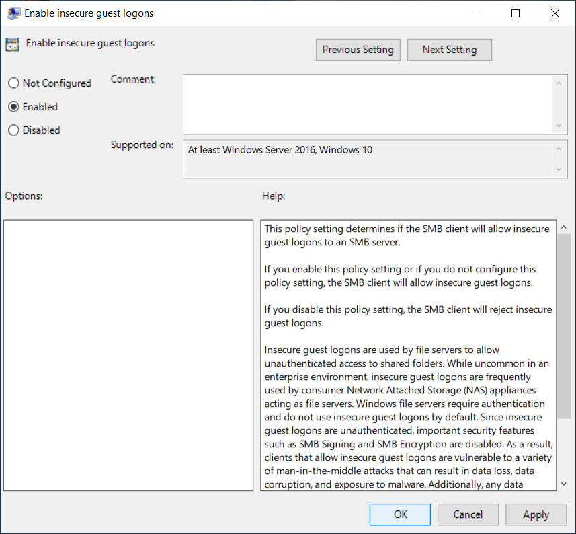Go to Previous Setting
Viewport: 576px width, 534px height.
tap(358, 50)
